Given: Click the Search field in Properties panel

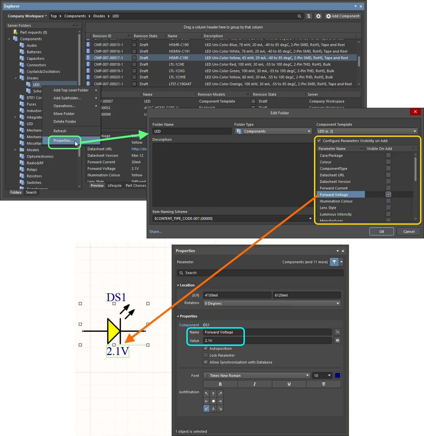Looking at the screenshot, I should pyautogui.click(x=260, y=273).
